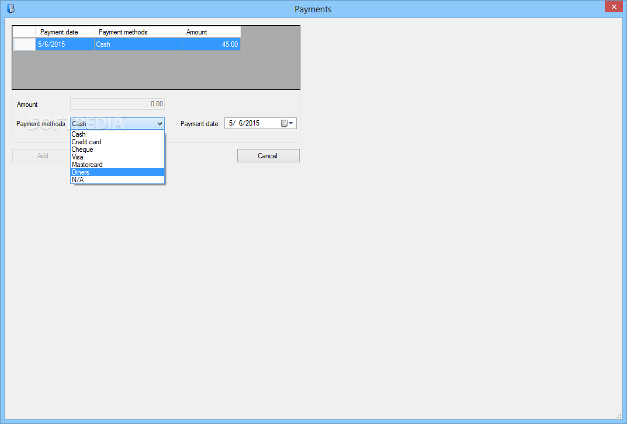Choose N/A payment method
This screenshot has width=627, height=424.
click(117, 180)
